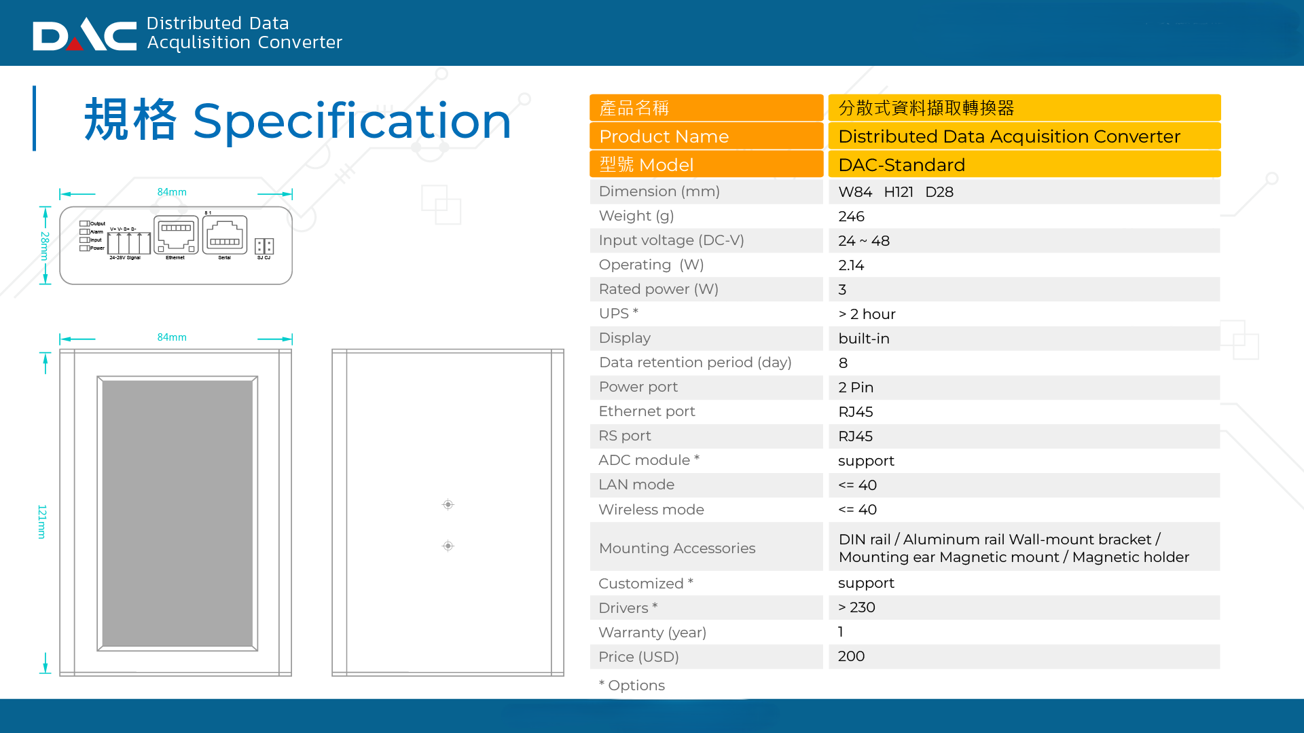Viewport: 1304px width, 733px height.
Task: Click the Mounting Accessories row label
Action: [x=676, y=548]
